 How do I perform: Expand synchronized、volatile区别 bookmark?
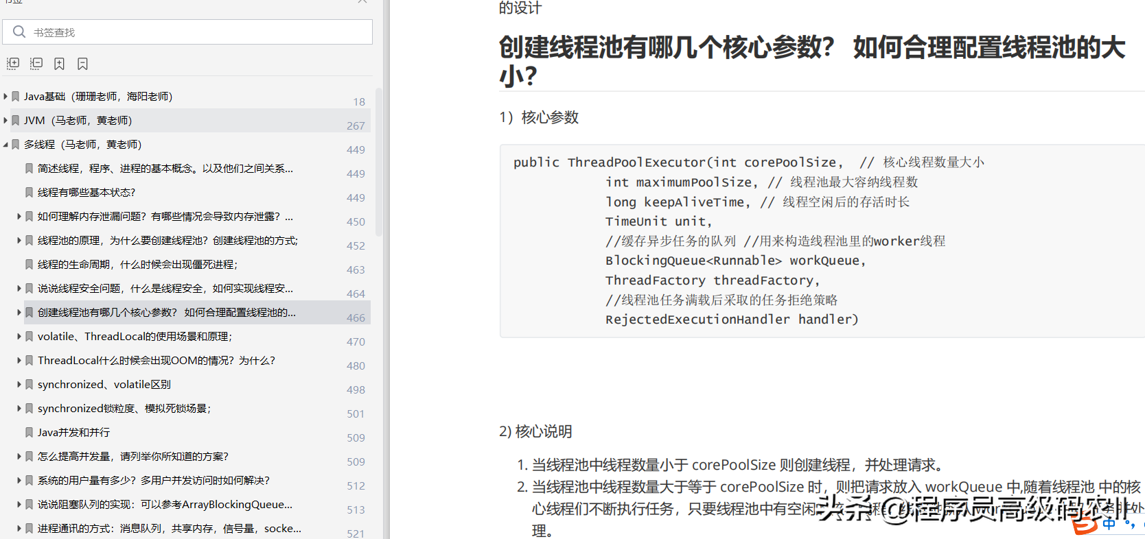click(19, 385)
